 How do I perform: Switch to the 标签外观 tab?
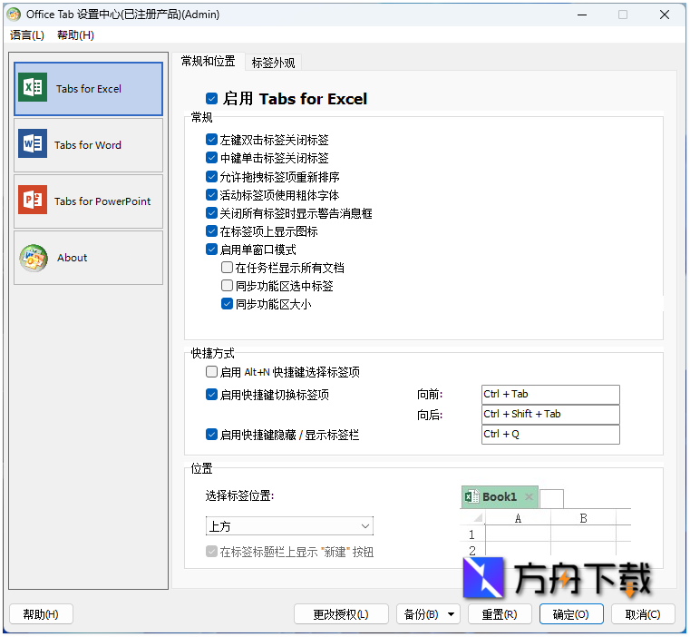point(273,63)
